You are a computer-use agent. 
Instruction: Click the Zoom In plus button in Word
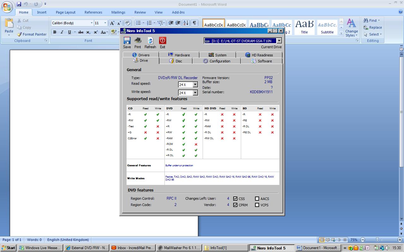coord(400,240)
